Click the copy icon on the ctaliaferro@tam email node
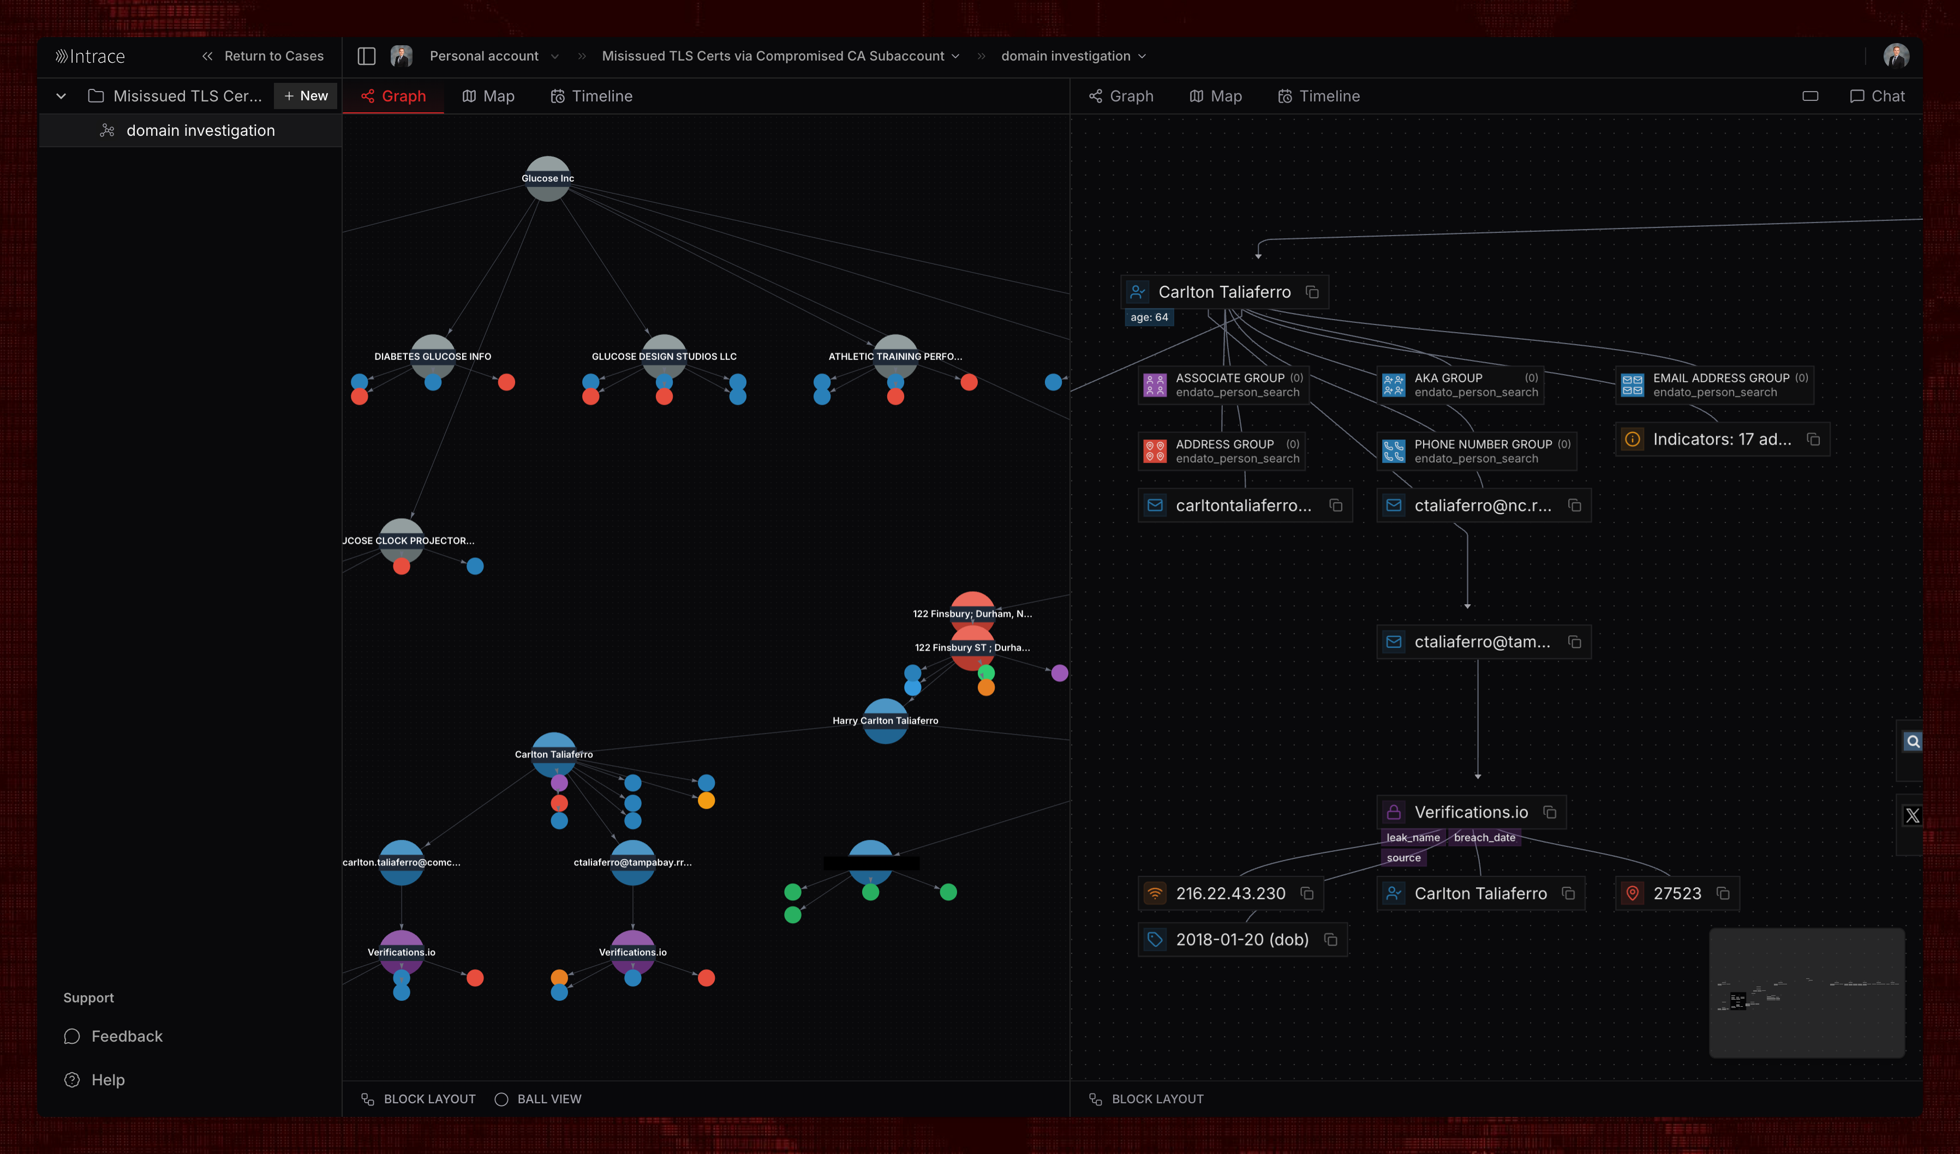 pyautogui.click(x=1575, y=641)
